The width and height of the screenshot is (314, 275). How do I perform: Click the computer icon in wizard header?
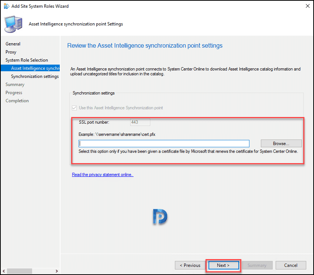[13, 24]
